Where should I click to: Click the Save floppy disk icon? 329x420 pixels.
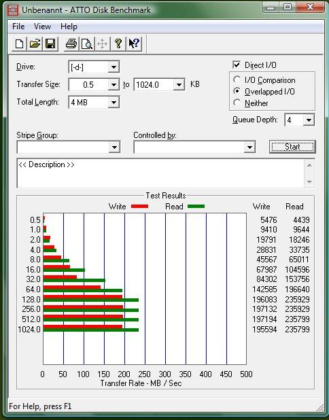[50, 43]
